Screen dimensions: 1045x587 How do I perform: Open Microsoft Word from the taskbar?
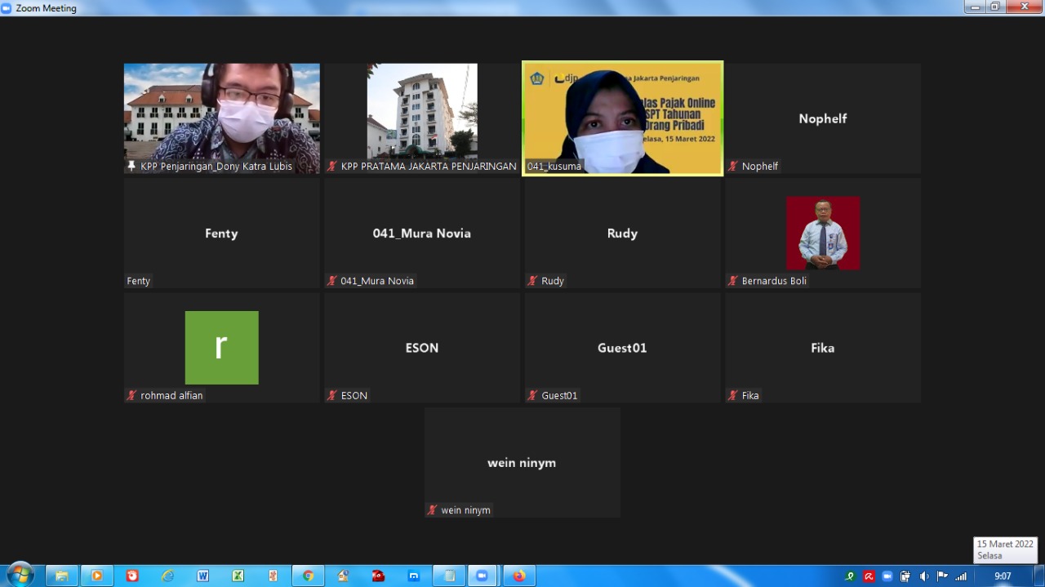pyautogui.click(x=202, y=576)
